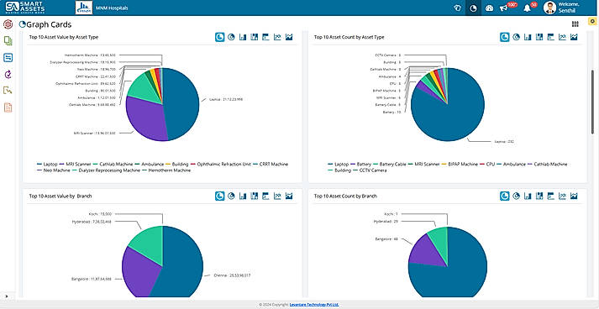This screenshot has width=599, height=309.
Task: Click the yellow settings gear at right edge
Action: click(592, 21)
